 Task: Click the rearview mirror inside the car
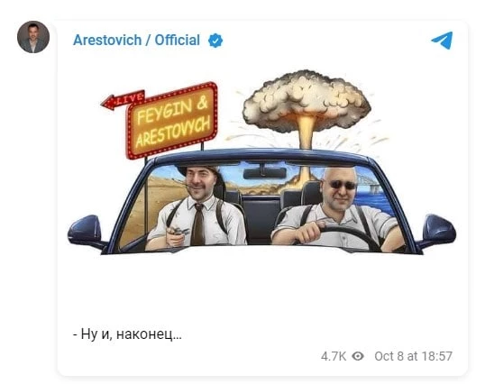tap(265, 173)
